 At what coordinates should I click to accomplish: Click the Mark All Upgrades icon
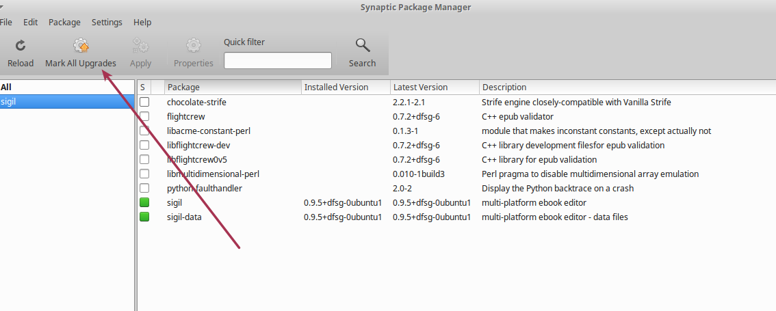81,46
